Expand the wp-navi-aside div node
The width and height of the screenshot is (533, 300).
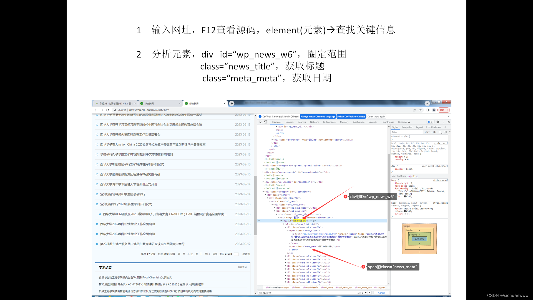263,172
